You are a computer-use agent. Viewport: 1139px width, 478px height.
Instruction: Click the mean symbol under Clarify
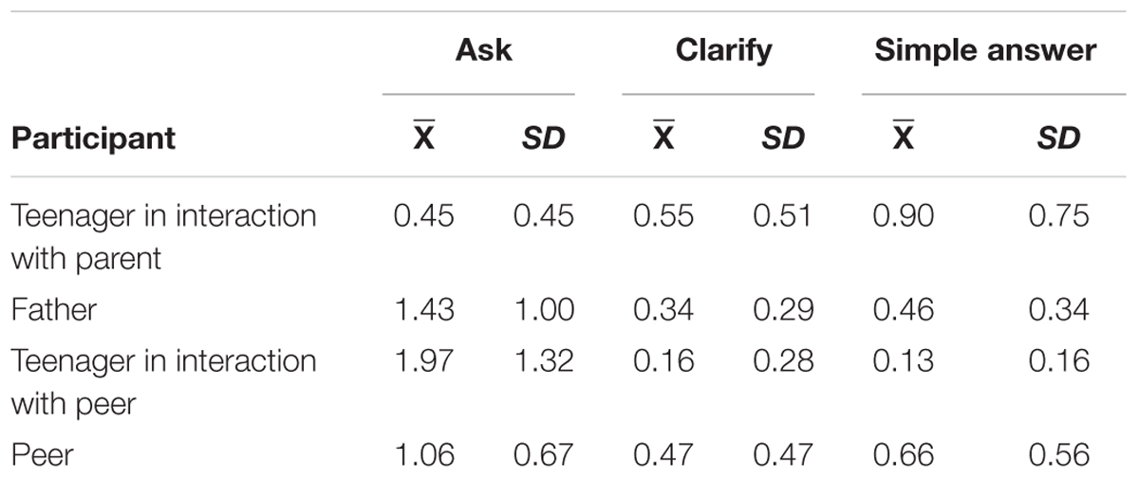[x=664, y=136]
